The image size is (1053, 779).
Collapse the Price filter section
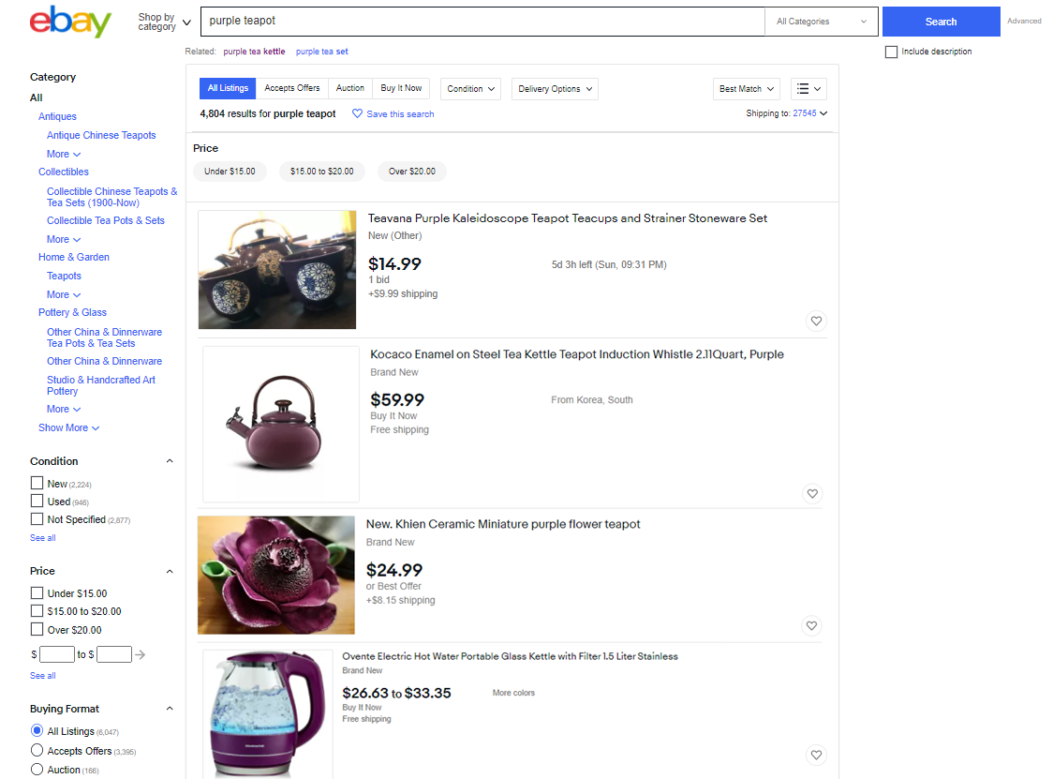tap(170, 571)
